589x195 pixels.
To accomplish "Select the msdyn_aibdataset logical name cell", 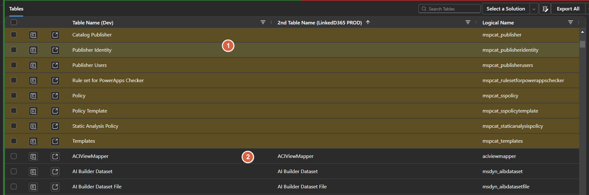I will tap(503, 172).
